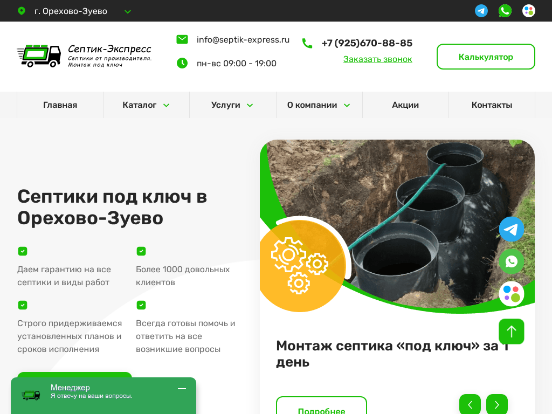Click checkmark above Даем гарантию text

23,251
